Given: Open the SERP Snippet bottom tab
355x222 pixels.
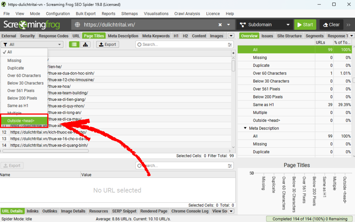Looking at the screenshot, I should (124, 211).
